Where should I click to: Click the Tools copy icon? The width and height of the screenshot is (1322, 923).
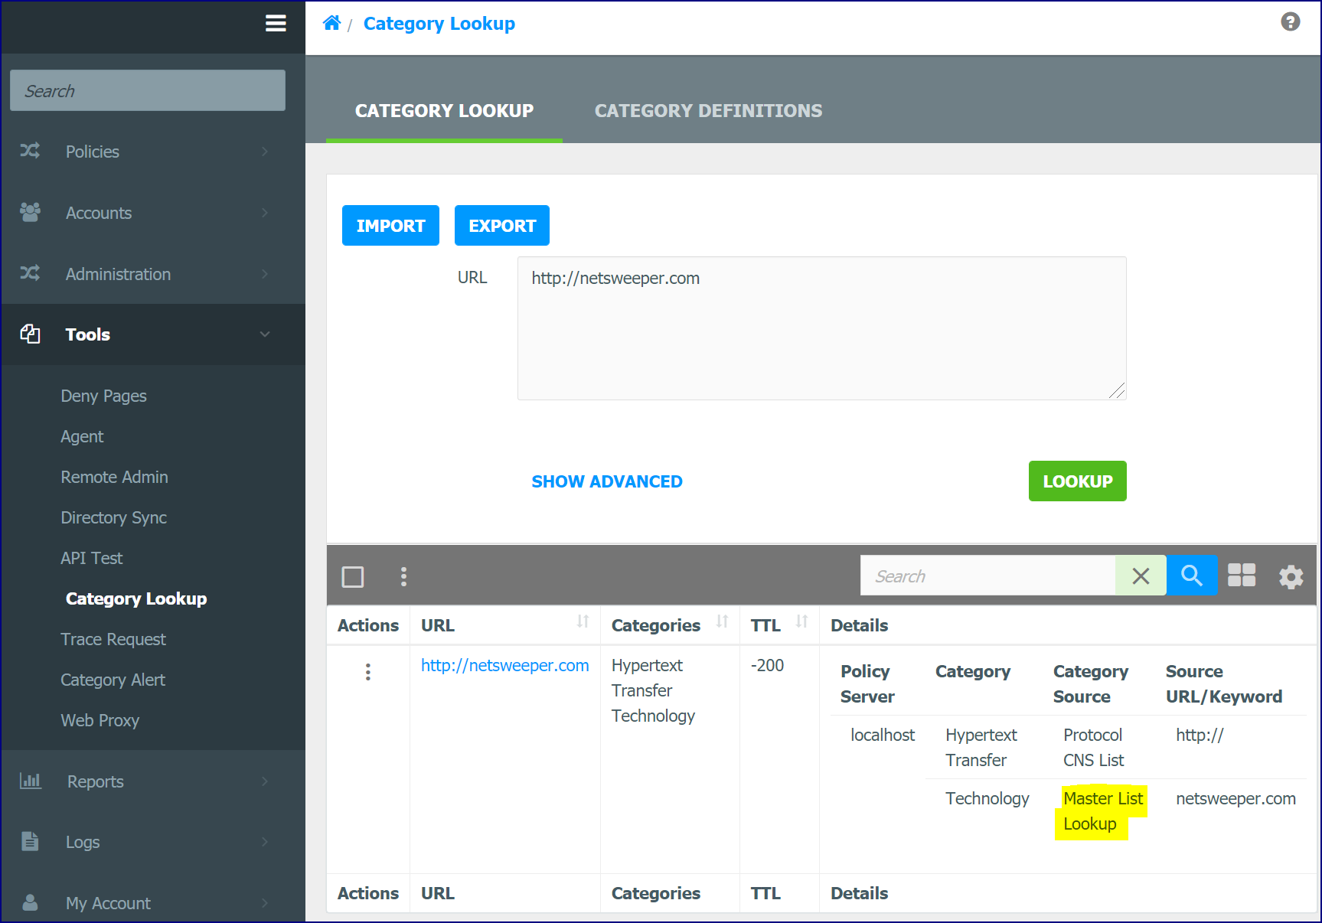(30, 334)
